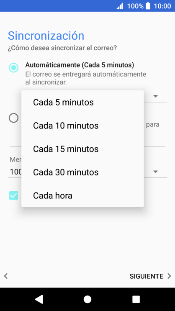175x311 pixels.
Task: Select the Automáticamente radio button
Action: click(14, 68)
